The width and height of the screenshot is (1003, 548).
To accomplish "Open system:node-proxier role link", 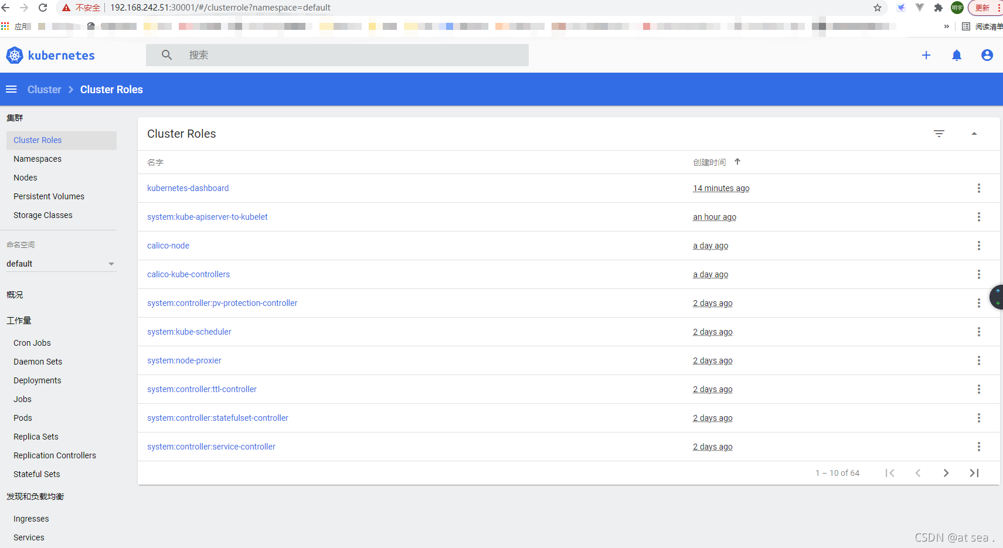I will tap(184, 360).
